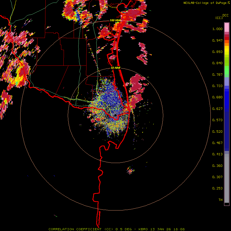231x231 pixels.
Task: Click the DCC label above the color scale
Action: click(x=225, y=15)
